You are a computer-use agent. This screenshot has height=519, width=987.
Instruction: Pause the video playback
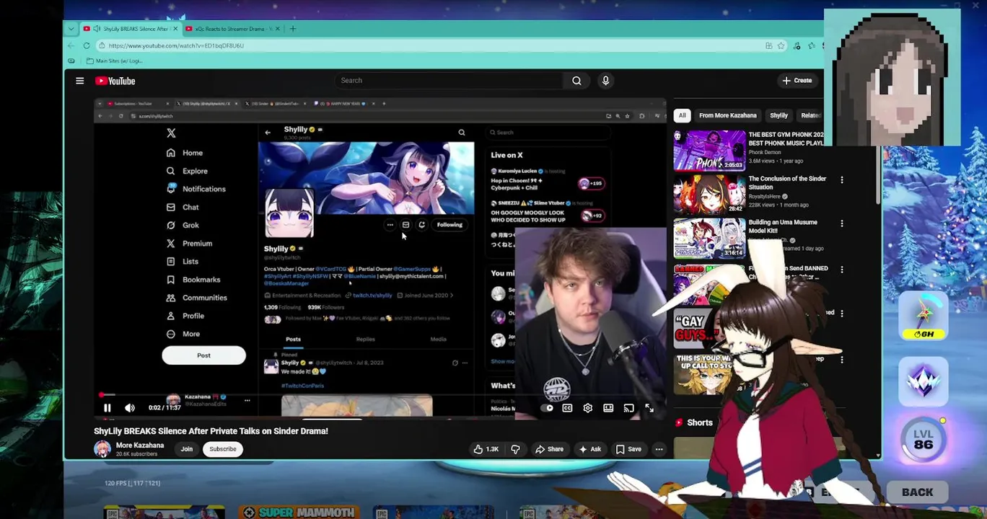[107, 408]
